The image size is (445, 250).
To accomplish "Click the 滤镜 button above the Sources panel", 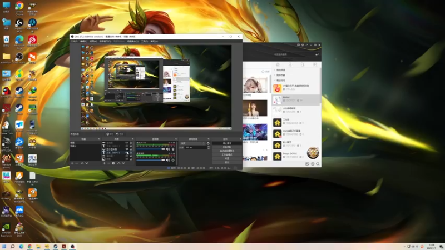I will point(120,134).
